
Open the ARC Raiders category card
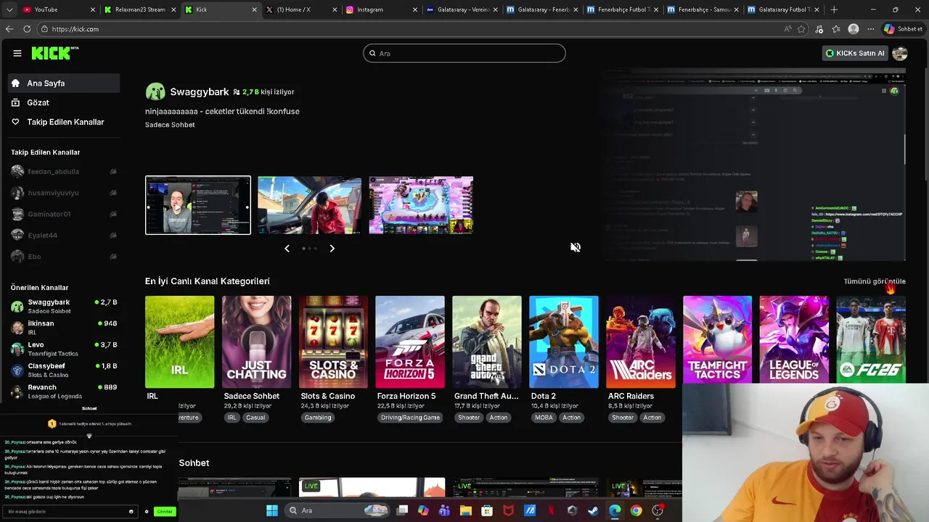(x=641, y=341)
